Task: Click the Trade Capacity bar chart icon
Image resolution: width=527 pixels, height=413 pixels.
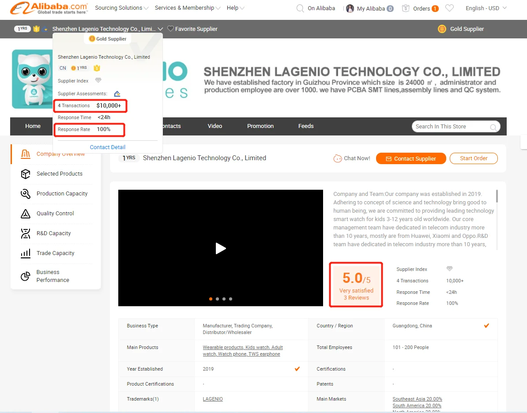Action: (26, 253)
